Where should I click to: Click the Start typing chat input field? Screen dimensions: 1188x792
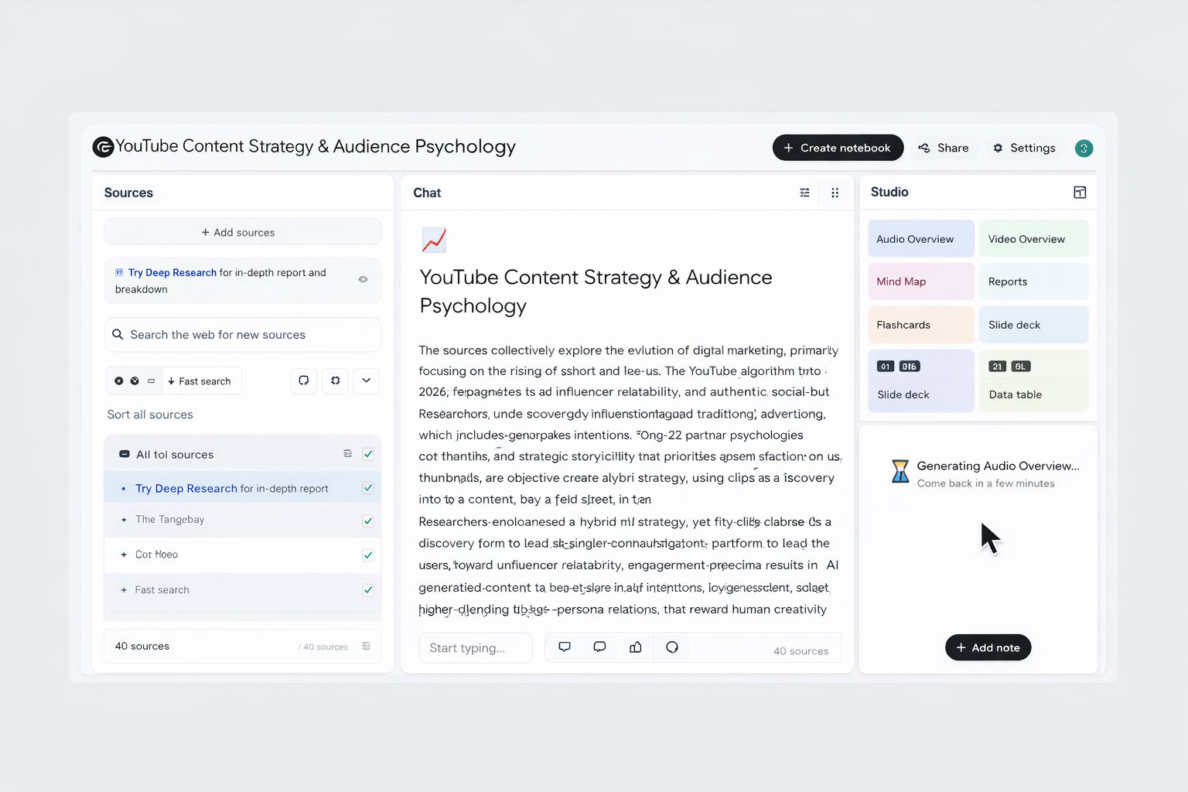[475, 648]
